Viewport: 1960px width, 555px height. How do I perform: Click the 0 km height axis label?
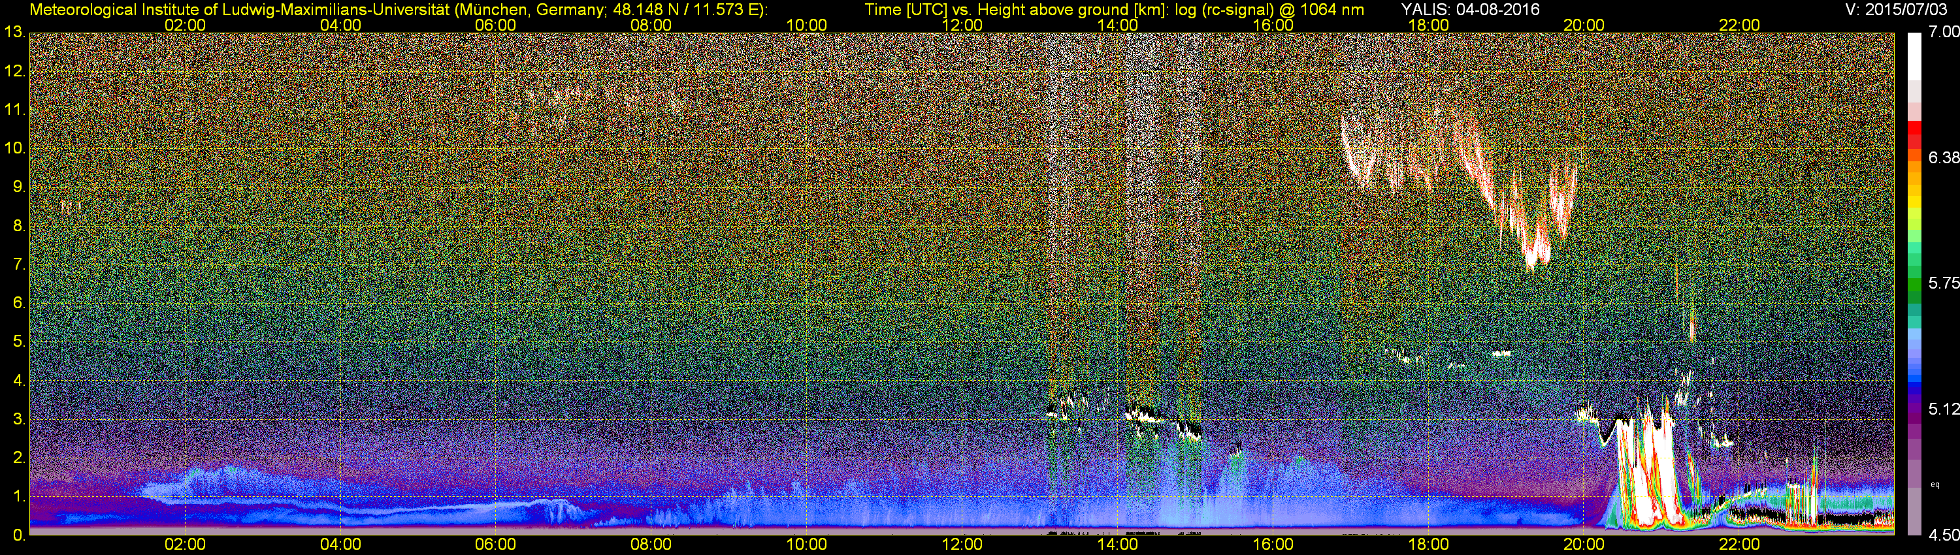[18, 536]
